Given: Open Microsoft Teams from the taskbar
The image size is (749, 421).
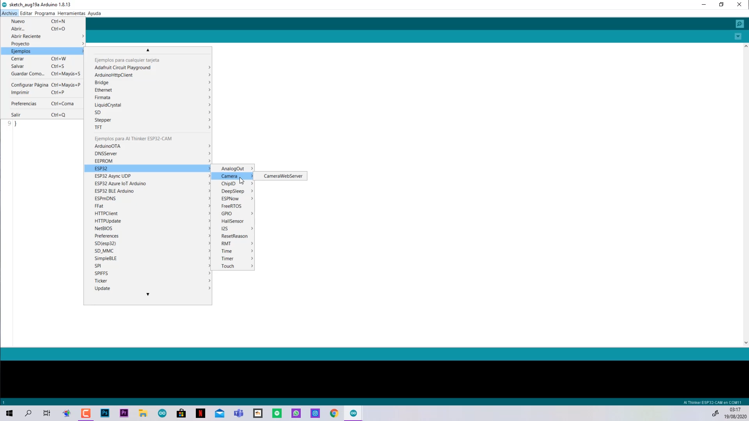Looking at the screenshot, I should tap(239, 413).
